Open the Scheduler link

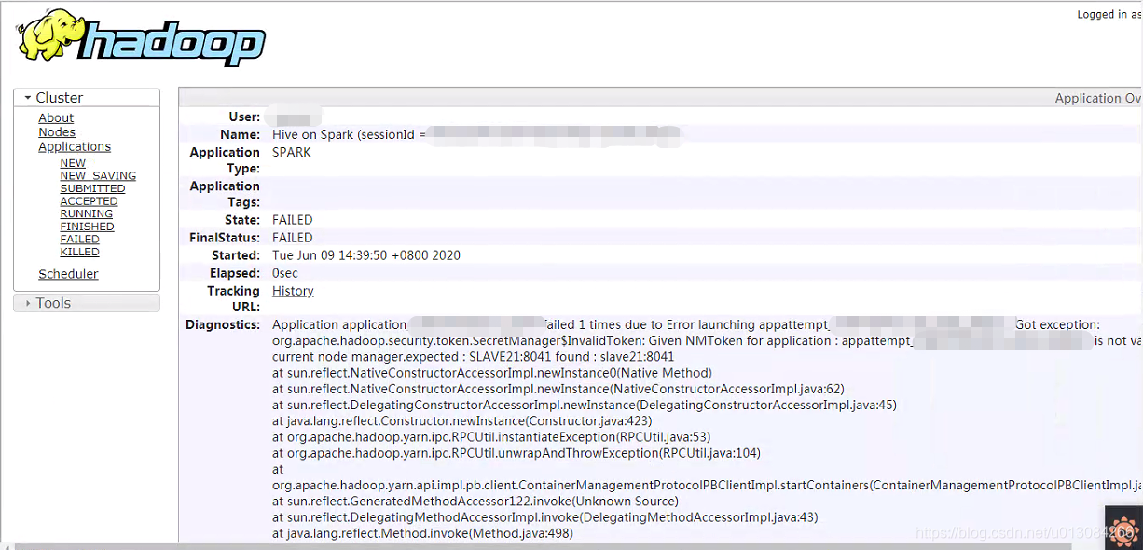click(68, 274)
